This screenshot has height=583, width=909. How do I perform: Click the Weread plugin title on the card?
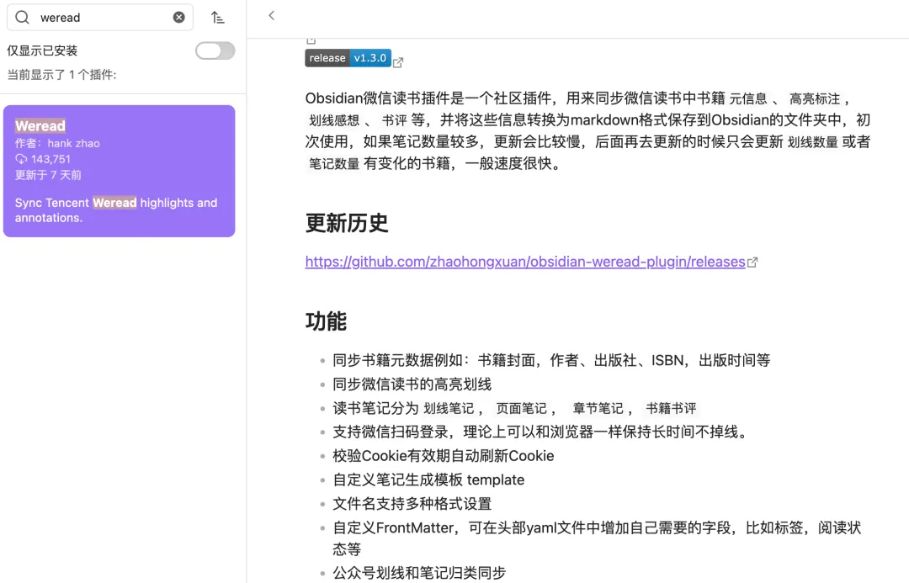40,125
